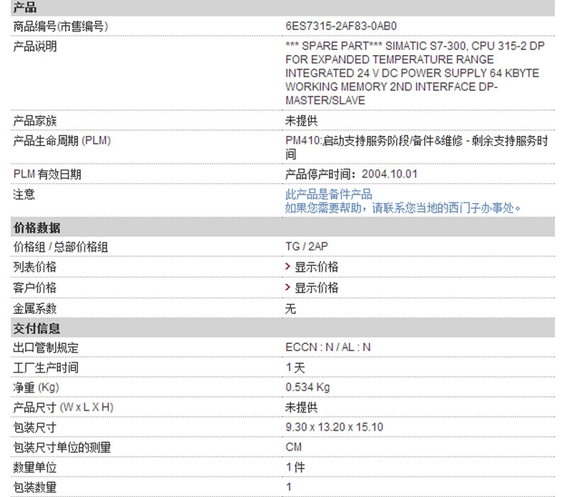Select the SPARE PART SIMATIC S7-300 description text
Screen dimensions: 572x497
415,73
